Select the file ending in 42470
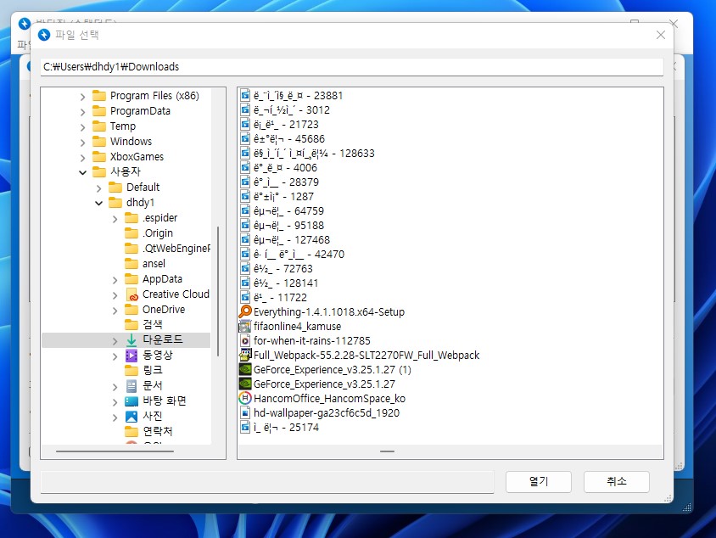The image size is (716, 538). [299, 255]
